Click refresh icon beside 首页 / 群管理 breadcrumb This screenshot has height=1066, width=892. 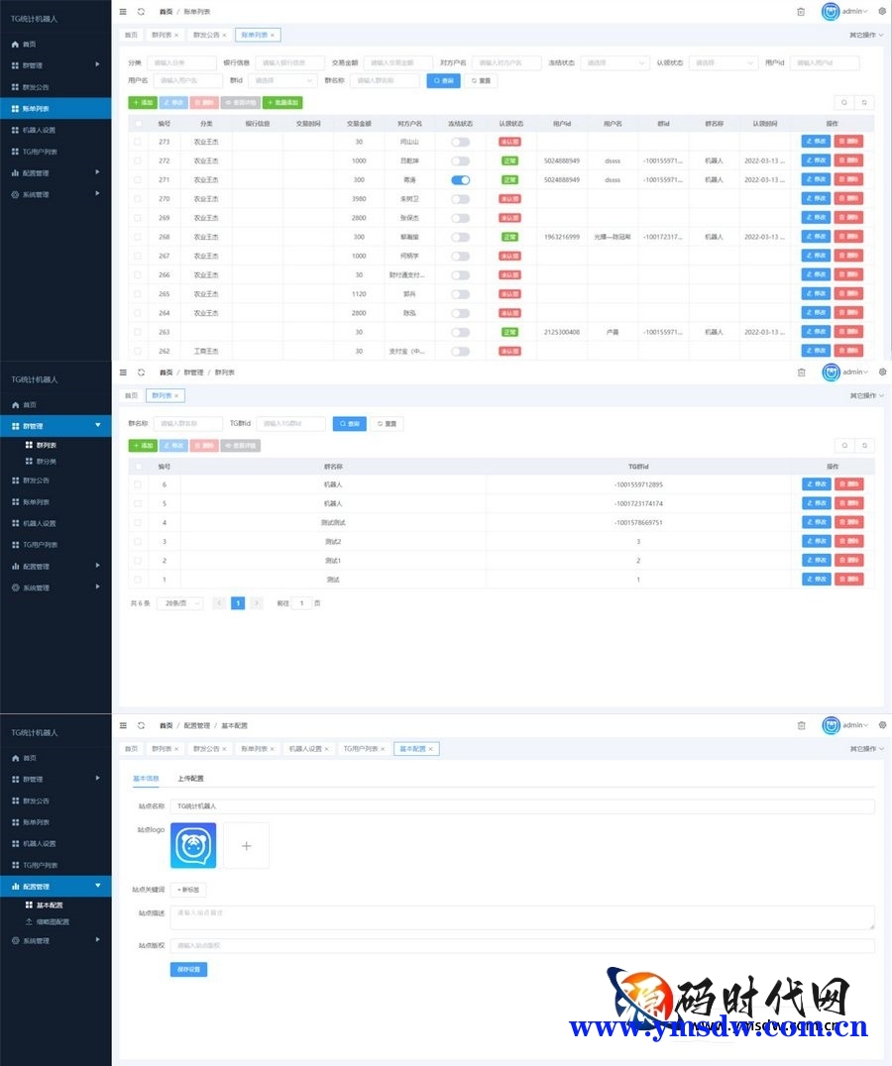coord(141,373)
